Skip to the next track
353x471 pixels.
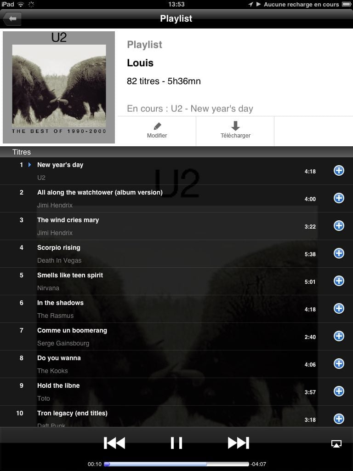tap(239, 443)
